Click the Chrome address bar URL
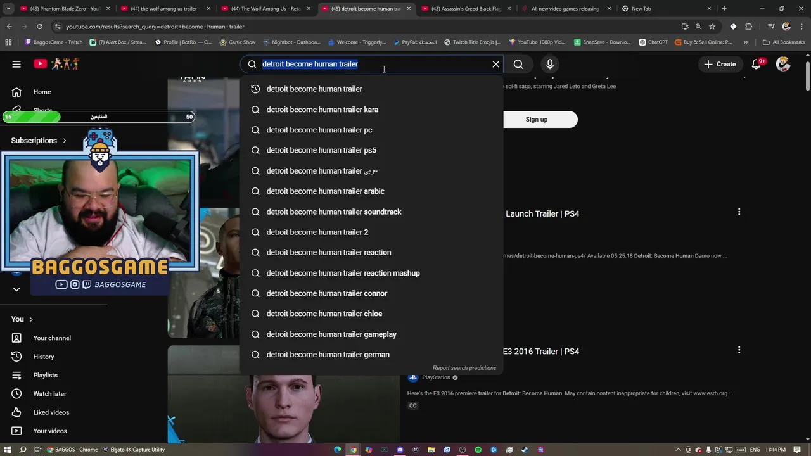This screenshot has width=811, height=456. [x=155, y=27]
